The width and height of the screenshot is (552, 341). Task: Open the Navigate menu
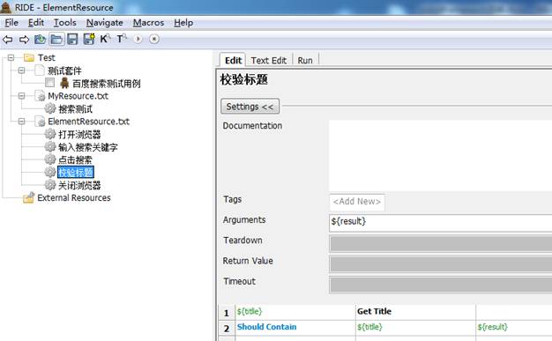[105, 23]
